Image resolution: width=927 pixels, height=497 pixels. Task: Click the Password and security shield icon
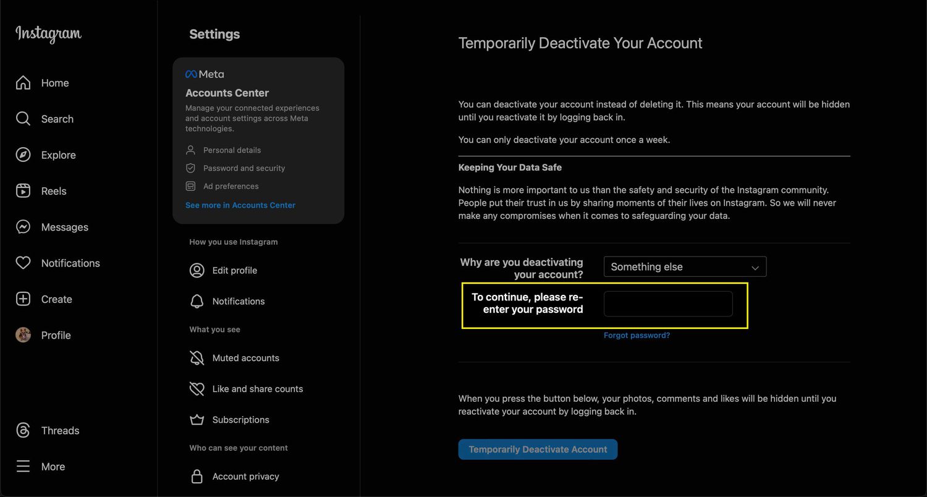coord(190,168)
